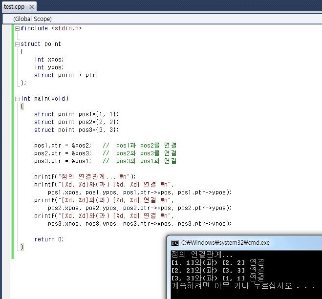Click the pos1.xpos printf arguments line
This screenshot has height=299, width=322.
coord(140,192)
